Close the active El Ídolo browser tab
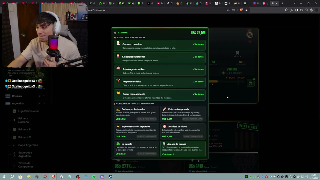This screenshot has width=320, height=180. [276, 3]
